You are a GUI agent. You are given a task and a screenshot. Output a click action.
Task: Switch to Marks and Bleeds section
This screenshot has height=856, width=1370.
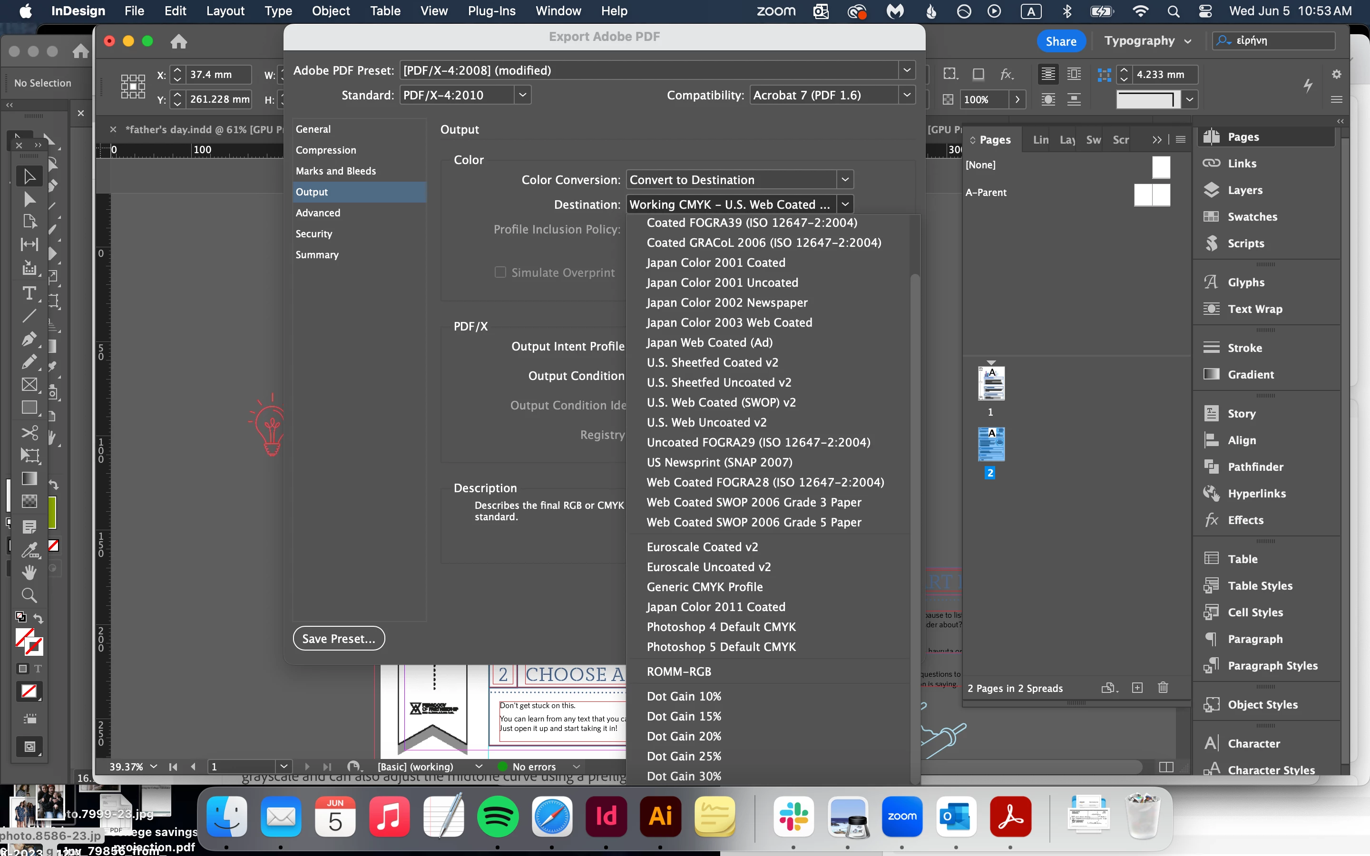[335, 171]
